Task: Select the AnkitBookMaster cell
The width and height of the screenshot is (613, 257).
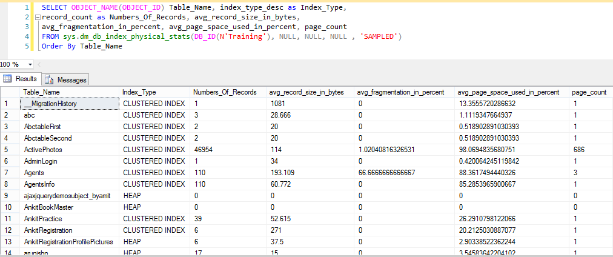Action: coord(69,207)
